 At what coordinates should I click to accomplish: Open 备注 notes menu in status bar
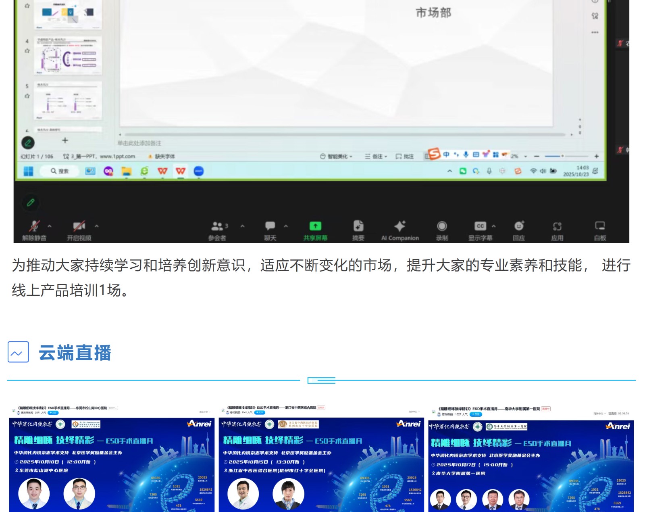(x=376, y=157)
